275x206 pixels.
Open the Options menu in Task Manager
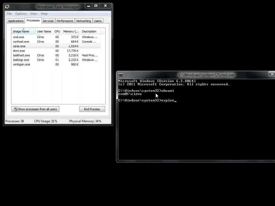(21, 14)
